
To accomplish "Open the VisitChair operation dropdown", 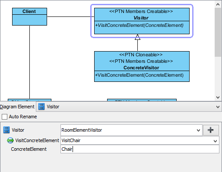I will point(215,141).
